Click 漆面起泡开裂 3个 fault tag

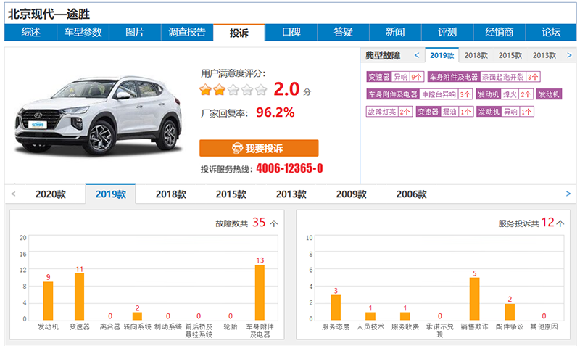click(484, 77)
